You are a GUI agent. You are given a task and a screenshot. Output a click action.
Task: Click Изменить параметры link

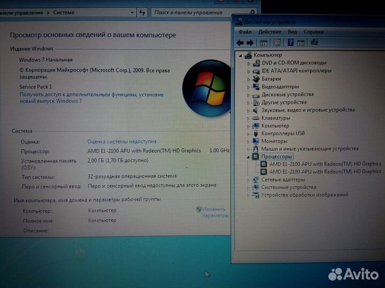tap(213, 212)
